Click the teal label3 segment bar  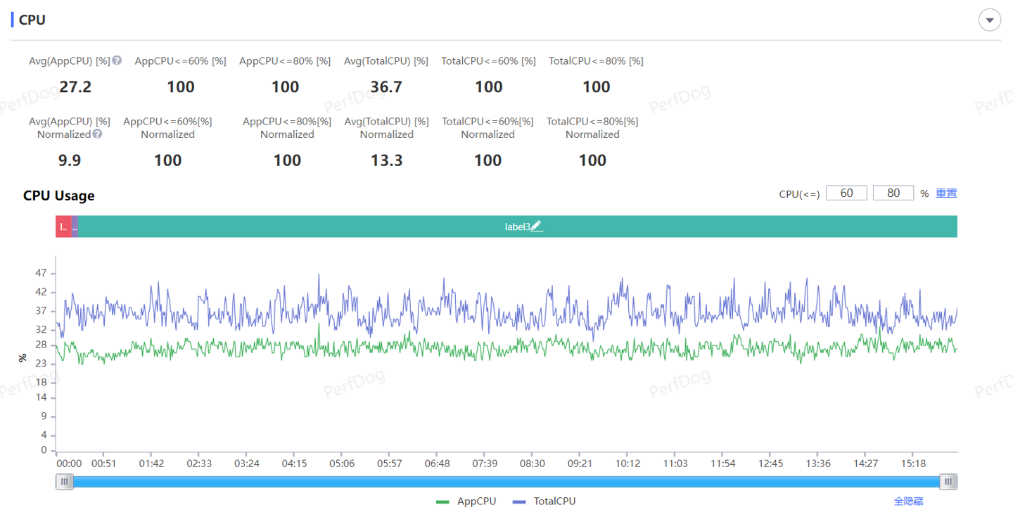coord(352,226)
